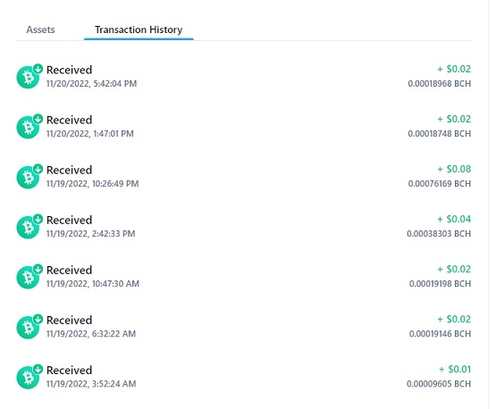Open the Received entry from 11/20/2022, 1:47:01 PM
The height and width of the screenshot is (409, 504).
(x=243, y=127)
